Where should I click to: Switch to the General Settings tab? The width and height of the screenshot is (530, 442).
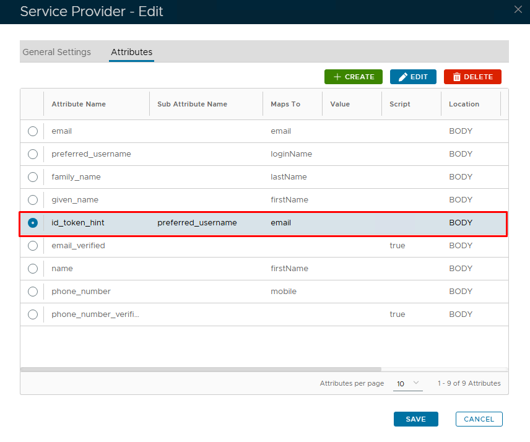tap(57, 52)
